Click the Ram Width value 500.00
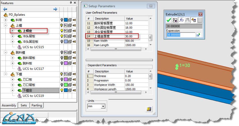Screen dimensions: 239x126 pyautogui.click(x=130, y=41)
